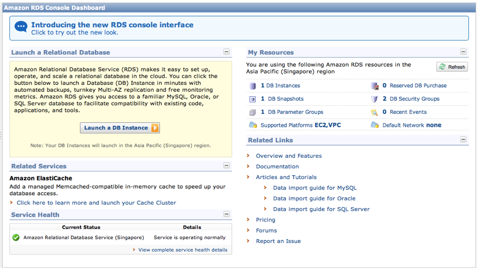Open Data import guide for Oracle
This screenshot has height=272, width=480.
[x=314, y=199]
